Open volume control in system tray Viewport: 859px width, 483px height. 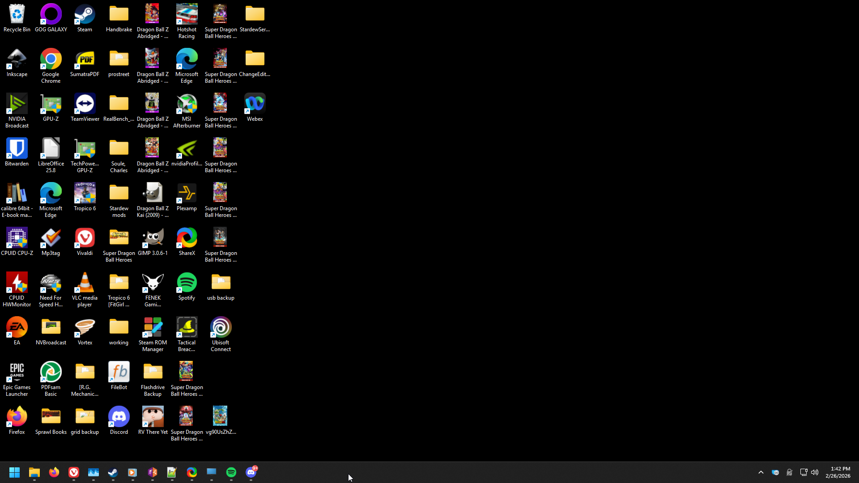click(x=815, y=472)
